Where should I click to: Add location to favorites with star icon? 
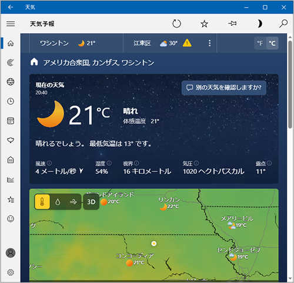[x=204, y=24]
